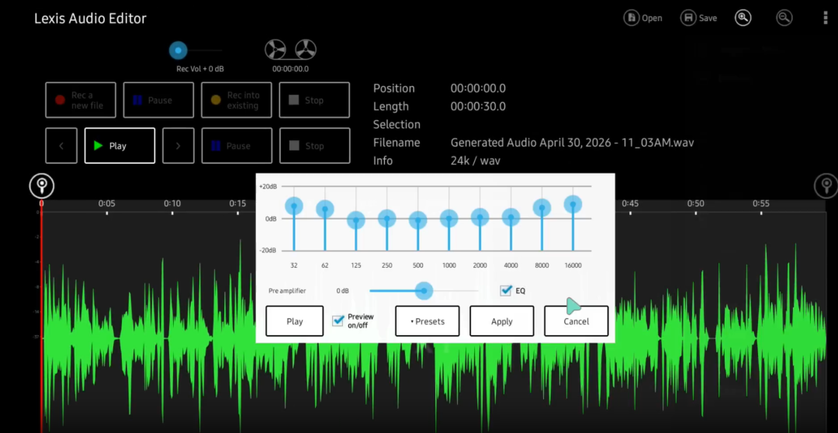Click the 0:05 mark on the timeline
Image resolution: width=838 pixels, height=433 pixels.
pos(107,203)
